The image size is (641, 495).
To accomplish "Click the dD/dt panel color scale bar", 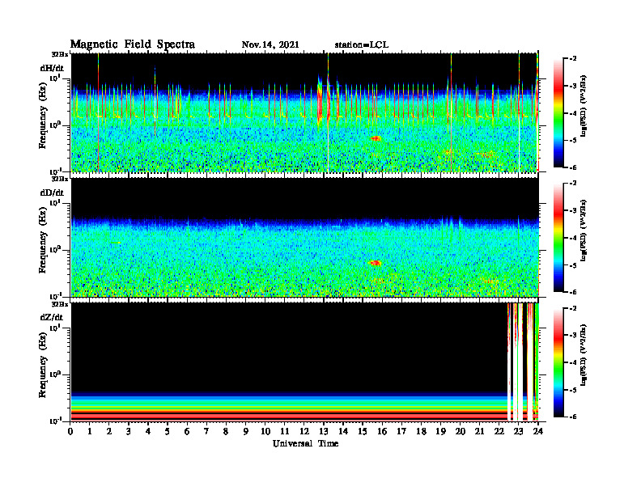I will click(x=558, y=237).
